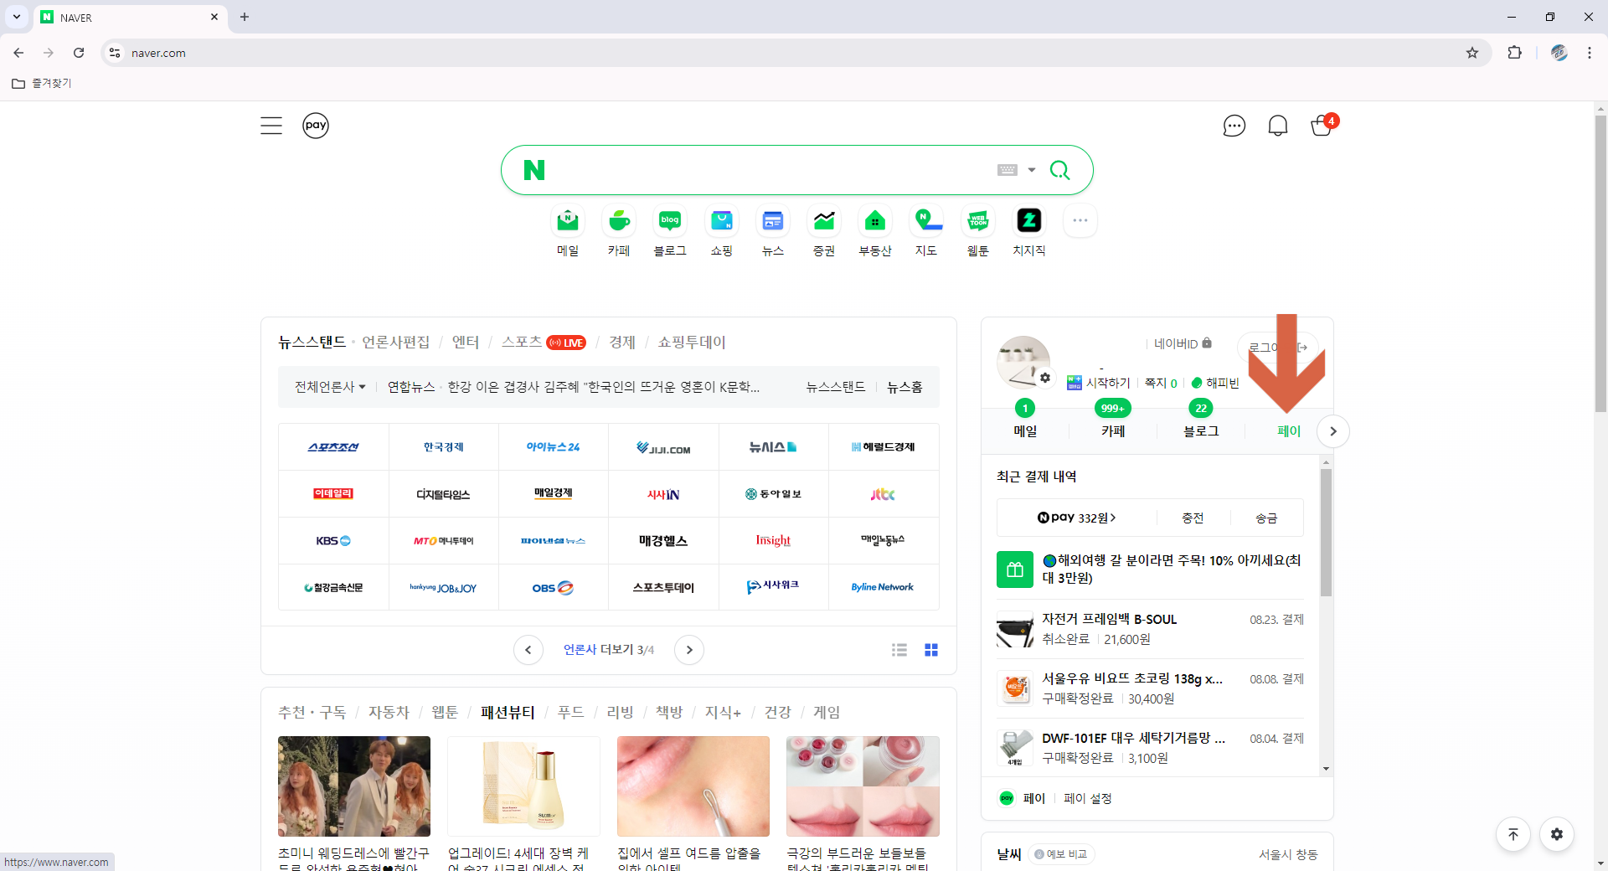Image resolution: width=1608 pixels, height=871 pixels.
Task: Select the 엔터 tab
Action: 466,342
